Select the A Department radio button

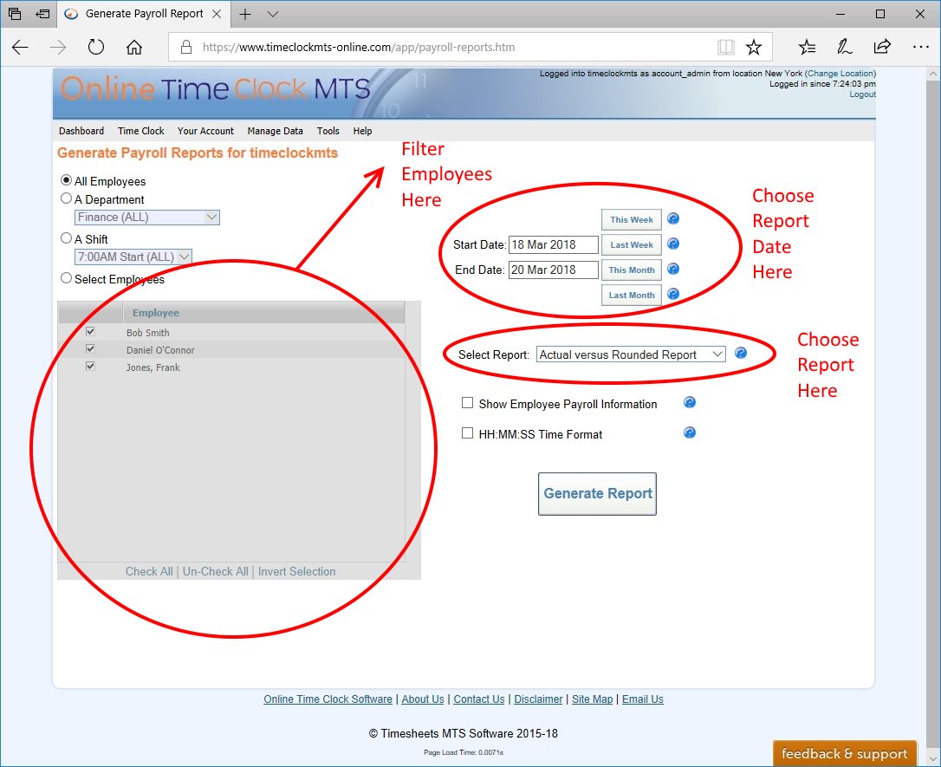[x=66, y=198]
